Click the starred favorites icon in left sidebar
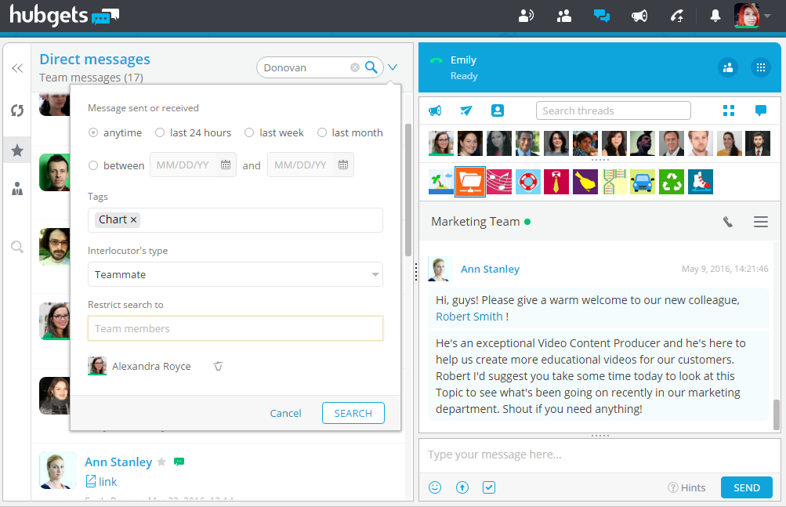The width and height of the screenshot is (786, 507). pyautogui.click(x=17, y=150)
